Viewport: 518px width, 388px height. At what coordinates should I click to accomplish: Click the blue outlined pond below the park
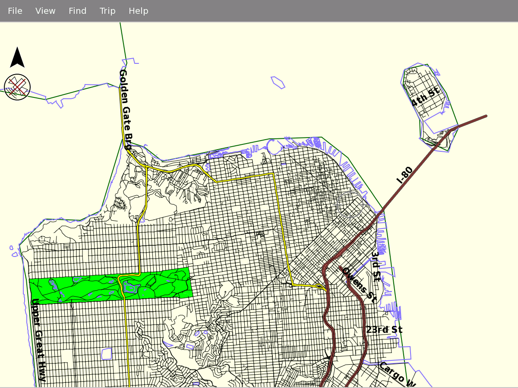pyautogui.click(x=107, y=354)
